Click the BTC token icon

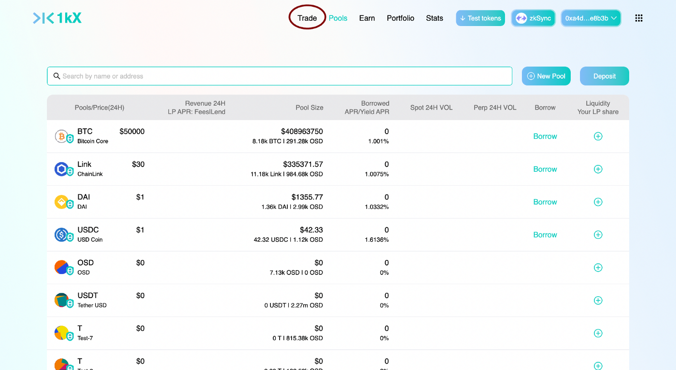pyautogui.click(x=61, y=136)
